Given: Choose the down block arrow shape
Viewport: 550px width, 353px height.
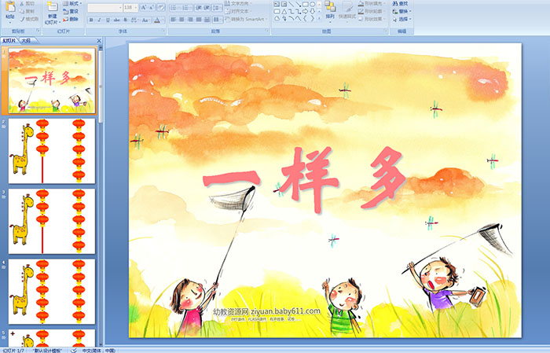Looking at the screenshot, I should (313, 12).
